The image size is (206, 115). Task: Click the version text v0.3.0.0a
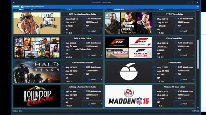click(x=195, y=111)
